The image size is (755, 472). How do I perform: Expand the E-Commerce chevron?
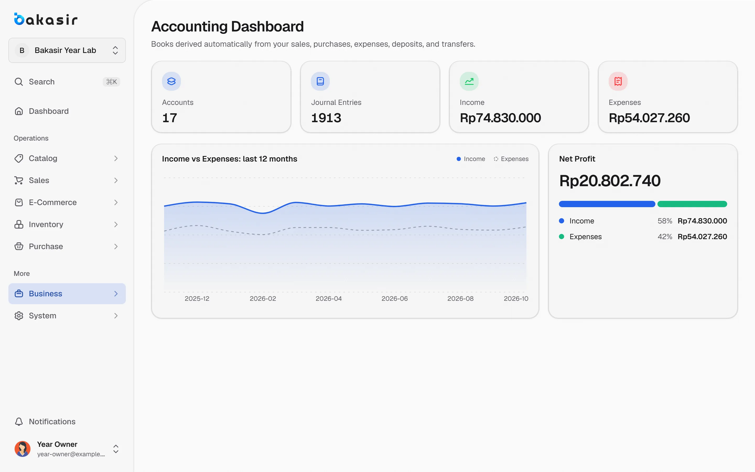tap(116, 202)
